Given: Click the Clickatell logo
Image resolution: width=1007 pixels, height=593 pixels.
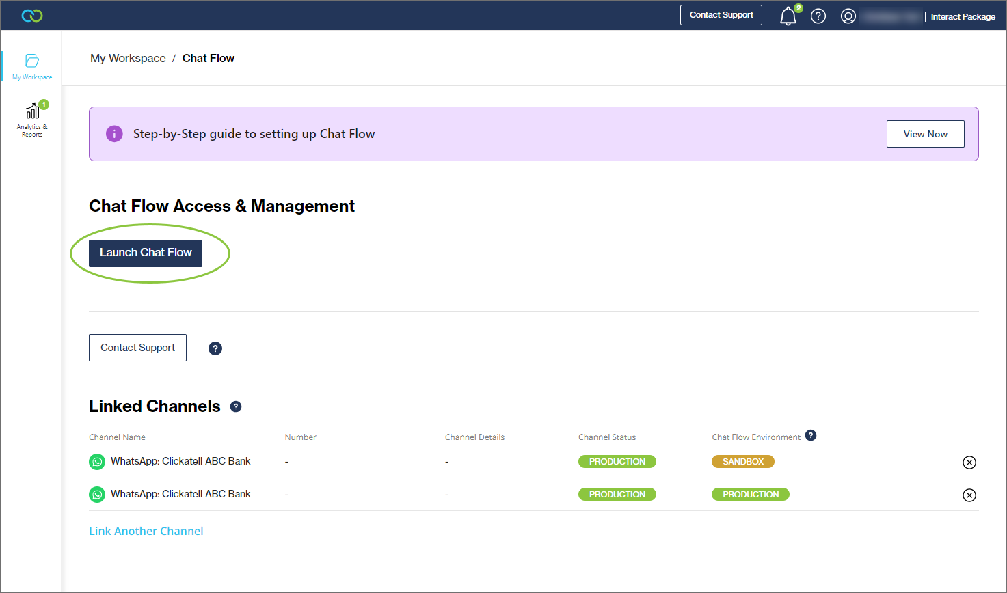Looking at the screenshot, I should click(x=31, y=14).
